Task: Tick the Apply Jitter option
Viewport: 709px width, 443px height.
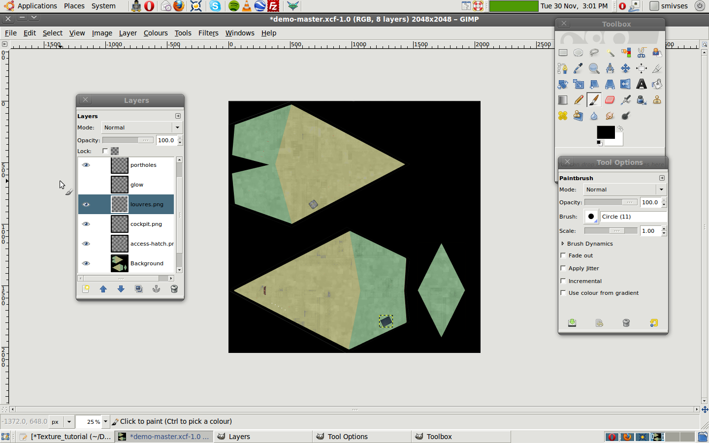Action: pos(563,268)
